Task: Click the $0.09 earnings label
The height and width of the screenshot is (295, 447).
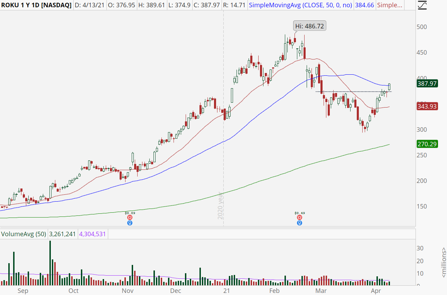Action: point(130,213)
